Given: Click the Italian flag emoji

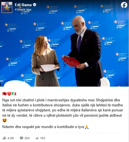Looking at the screenshot, I should 14,94.
